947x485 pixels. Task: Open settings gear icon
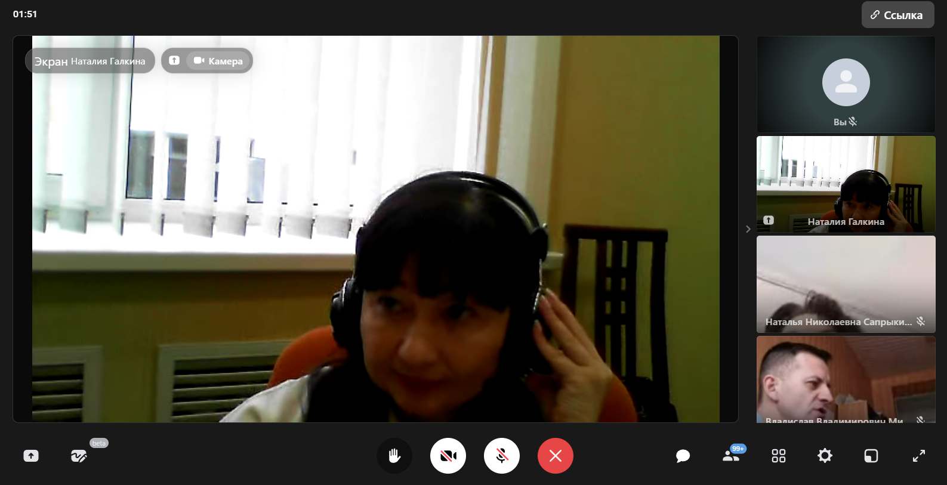point(825,456)
